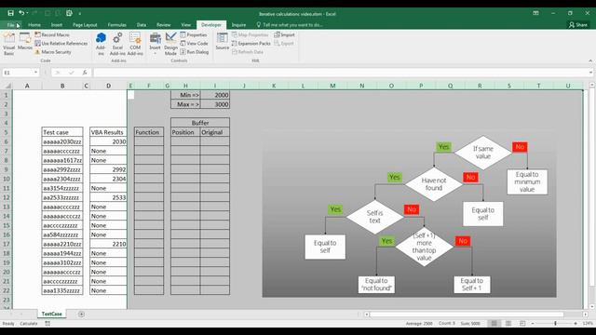
Task: Click the Insert Function fx button
Action: [85, 73]
